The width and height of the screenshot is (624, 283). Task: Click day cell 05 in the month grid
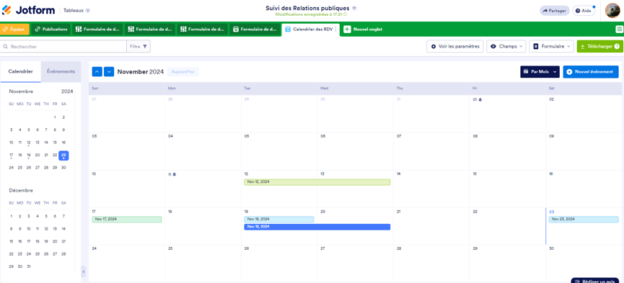[x=279, y=151]
